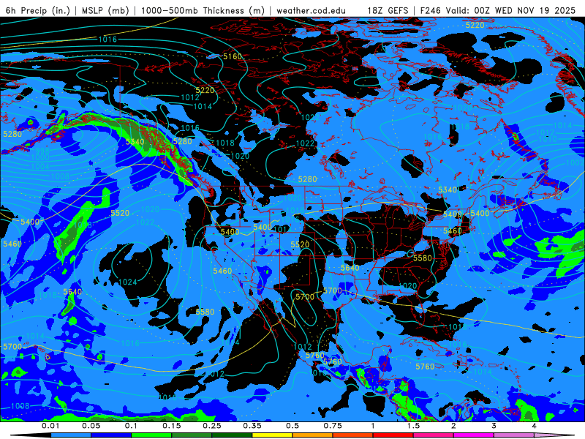Select the 0.05 value on the precip legend

[x=91, y=426]
